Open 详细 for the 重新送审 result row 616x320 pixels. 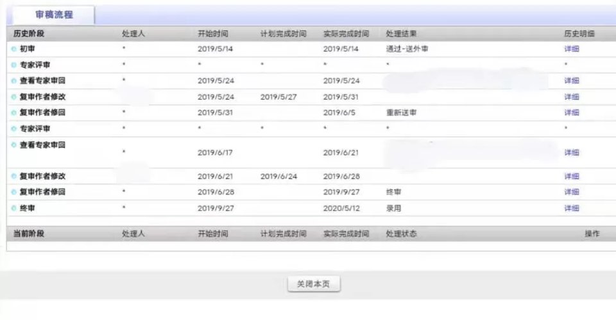point(571,113)
